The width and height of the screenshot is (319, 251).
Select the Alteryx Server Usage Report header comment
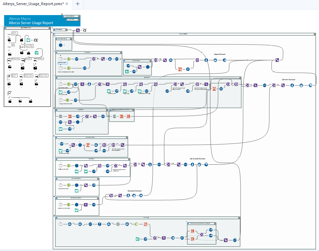click(42, 21)
